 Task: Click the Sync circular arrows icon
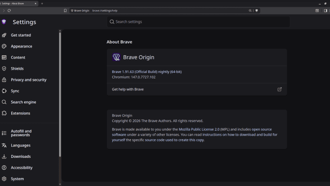click(4, 91)
